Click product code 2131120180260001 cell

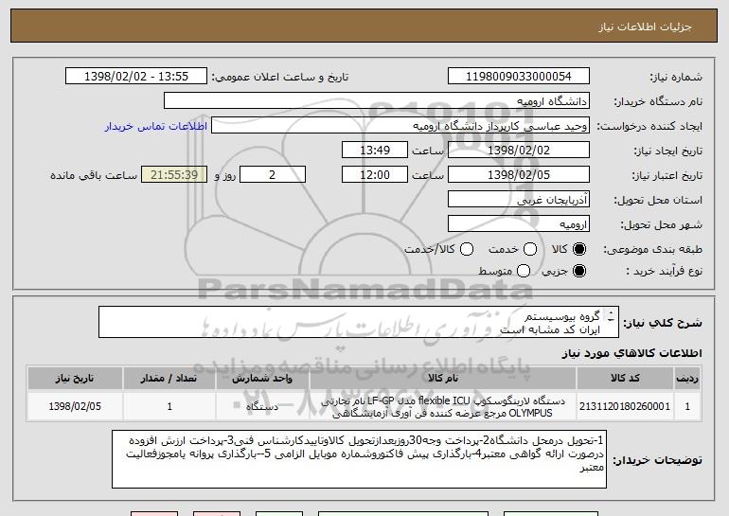(625, 406)
